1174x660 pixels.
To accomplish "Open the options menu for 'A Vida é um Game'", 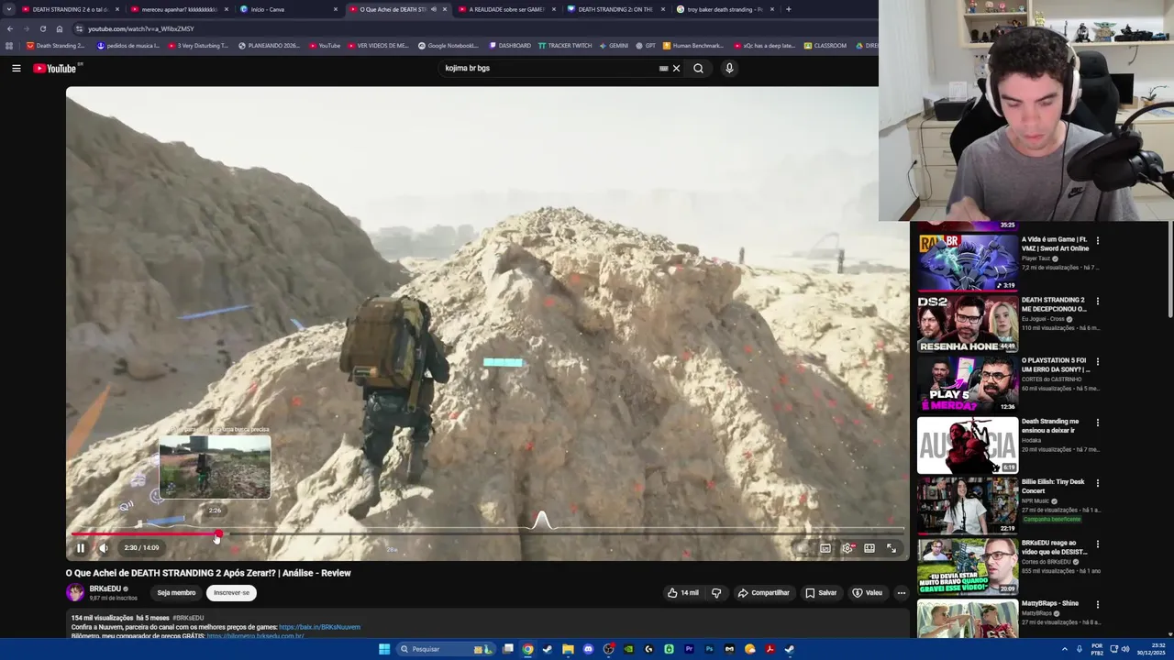I will pos(1098,240).
